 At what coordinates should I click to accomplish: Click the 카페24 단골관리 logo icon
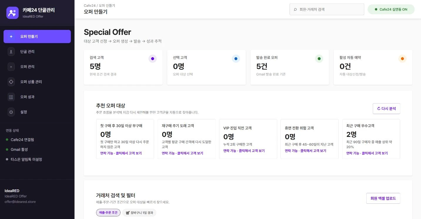(x=12, y=13)
